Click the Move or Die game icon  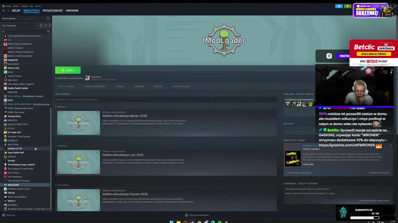5,68
